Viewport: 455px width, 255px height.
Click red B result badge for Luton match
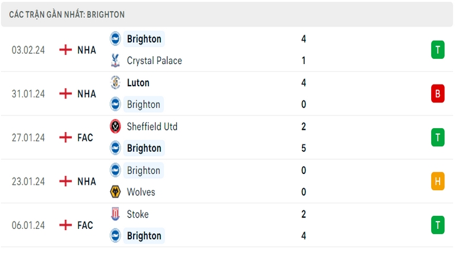pos(437,93)
